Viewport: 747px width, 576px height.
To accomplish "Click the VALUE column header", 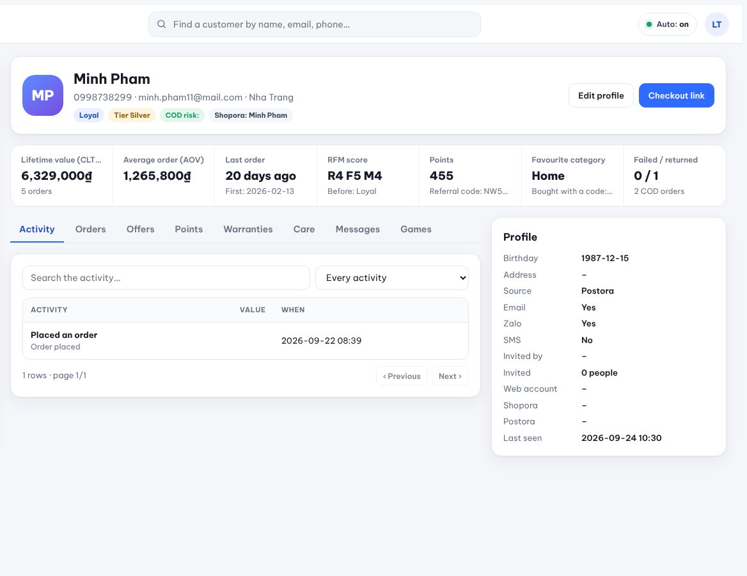I will tap(253, 310).
